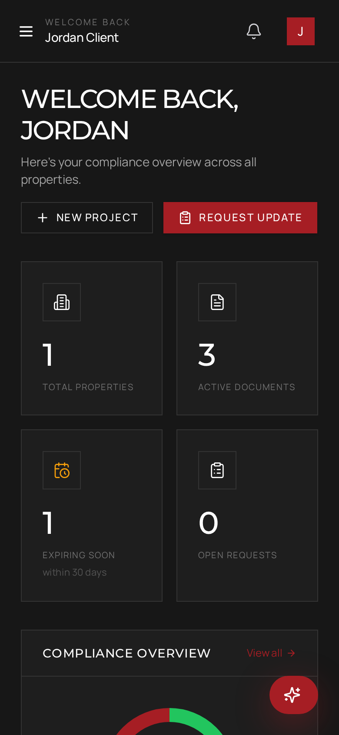Image resolution: width=339 pixels, height=735 pixels.
Task: Open the J user avatar menu
Action: [301, 31]
